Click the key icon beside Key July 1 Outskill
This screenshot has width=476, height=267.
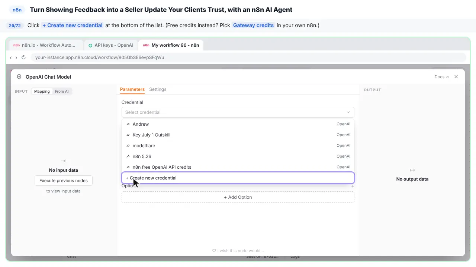[128, 135]
